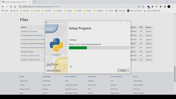Image resolution: width=176 pixels, height=99 pixels.
Task: Open the profile avatar menu
Action: [169, 7]
